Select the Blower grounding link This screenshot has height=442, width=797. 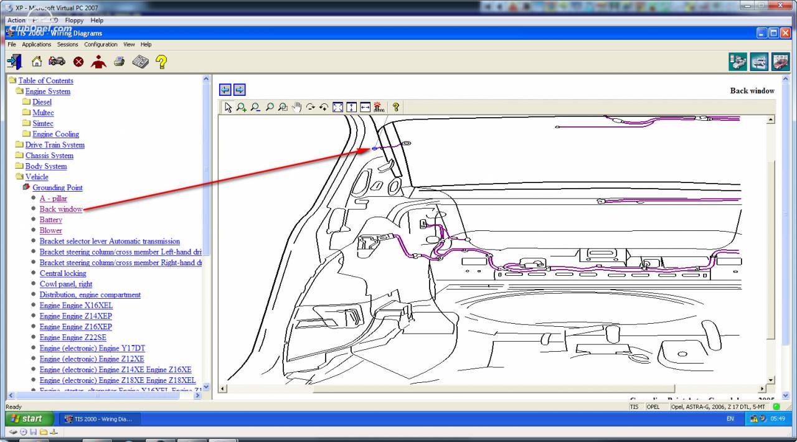point(51,230)
